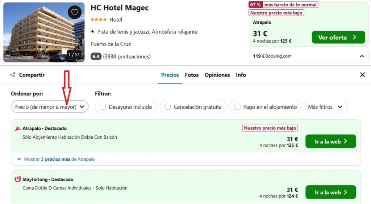Save hotel with the heart icon

click(x=75, y=12)
